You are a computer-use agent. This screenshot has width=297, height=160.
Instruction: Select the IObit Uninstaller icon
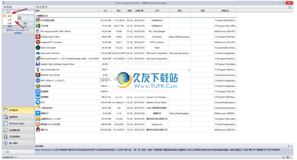[38, 48]
